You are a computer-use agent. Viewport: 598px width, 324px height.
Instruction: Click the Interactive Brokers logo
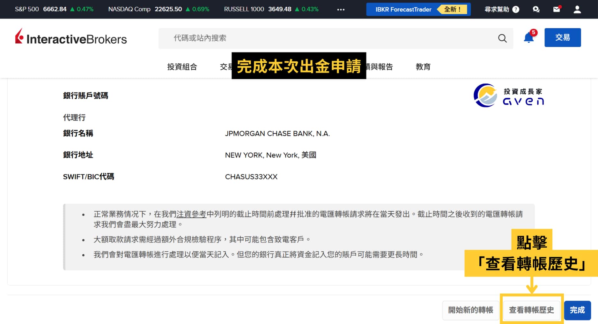click(x=71, y=38)
